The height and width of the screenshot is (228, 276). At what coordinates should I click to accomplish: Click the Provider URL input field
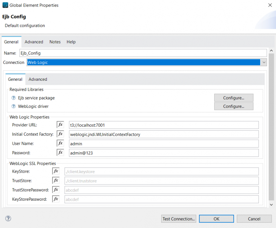(x=164, y=125)
